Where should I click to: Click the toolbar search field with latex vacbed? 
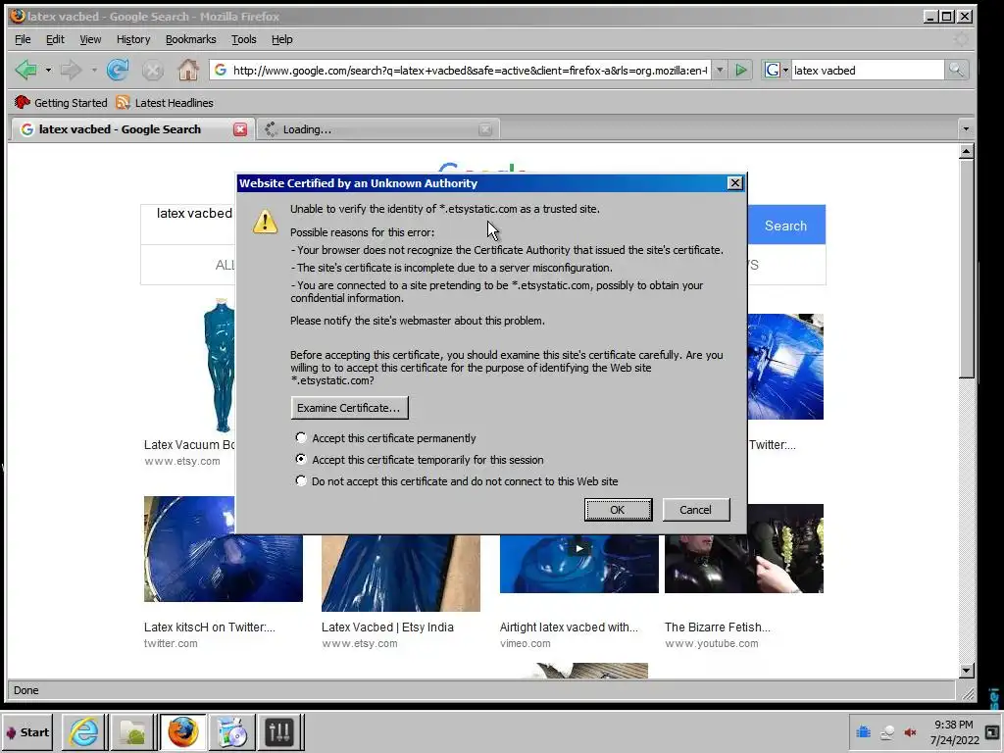pyautogui.click(x=867, y=70)
